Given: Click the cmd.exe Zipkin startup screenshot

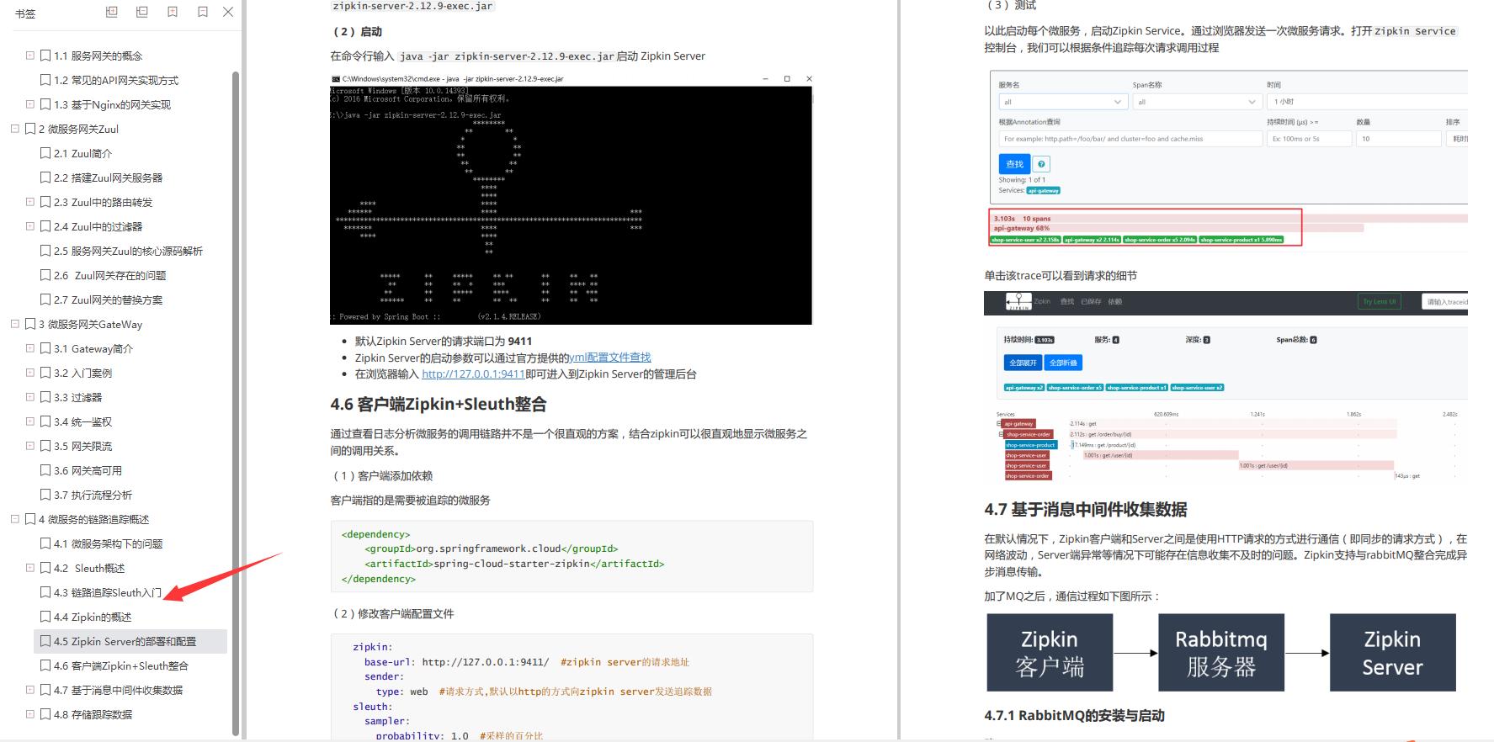Looking at the screenshot, I should [x=572, y=199].
